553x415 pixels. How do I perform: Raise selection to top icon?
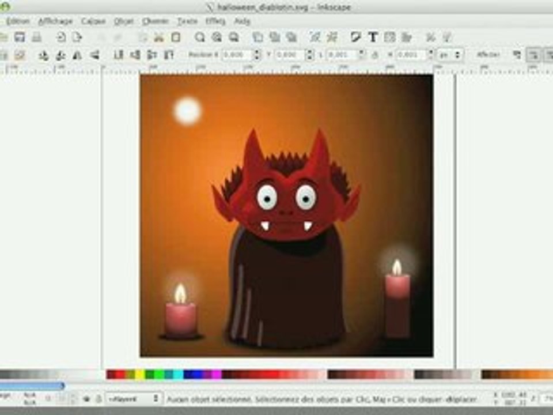[169, 55]
